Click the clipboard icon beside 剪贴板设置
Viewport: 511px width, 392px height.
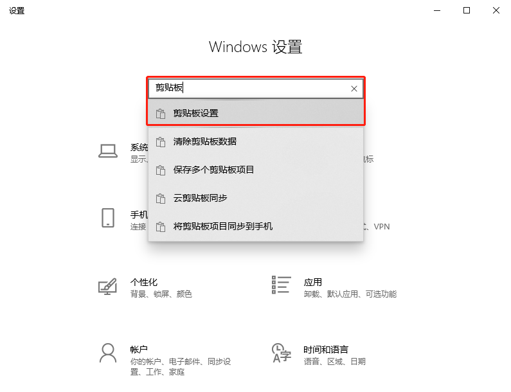point(160,114)
